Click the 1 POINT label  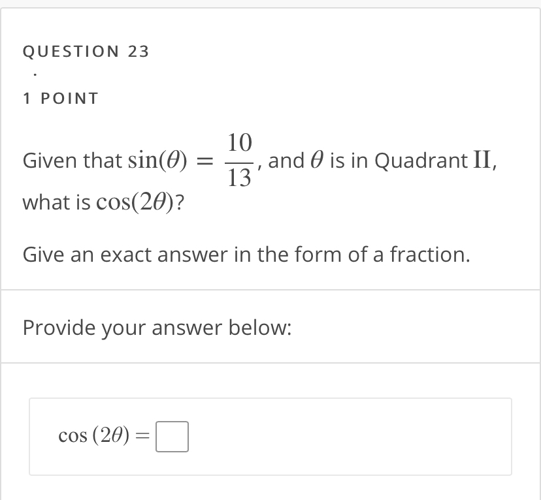coord(60,98)
